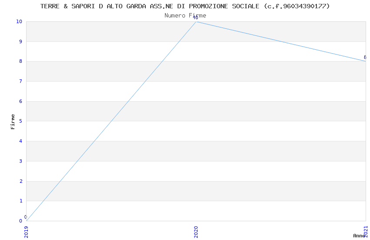Click the 'Firme' y-axis label
370x240 pixels.
[13, 122]
